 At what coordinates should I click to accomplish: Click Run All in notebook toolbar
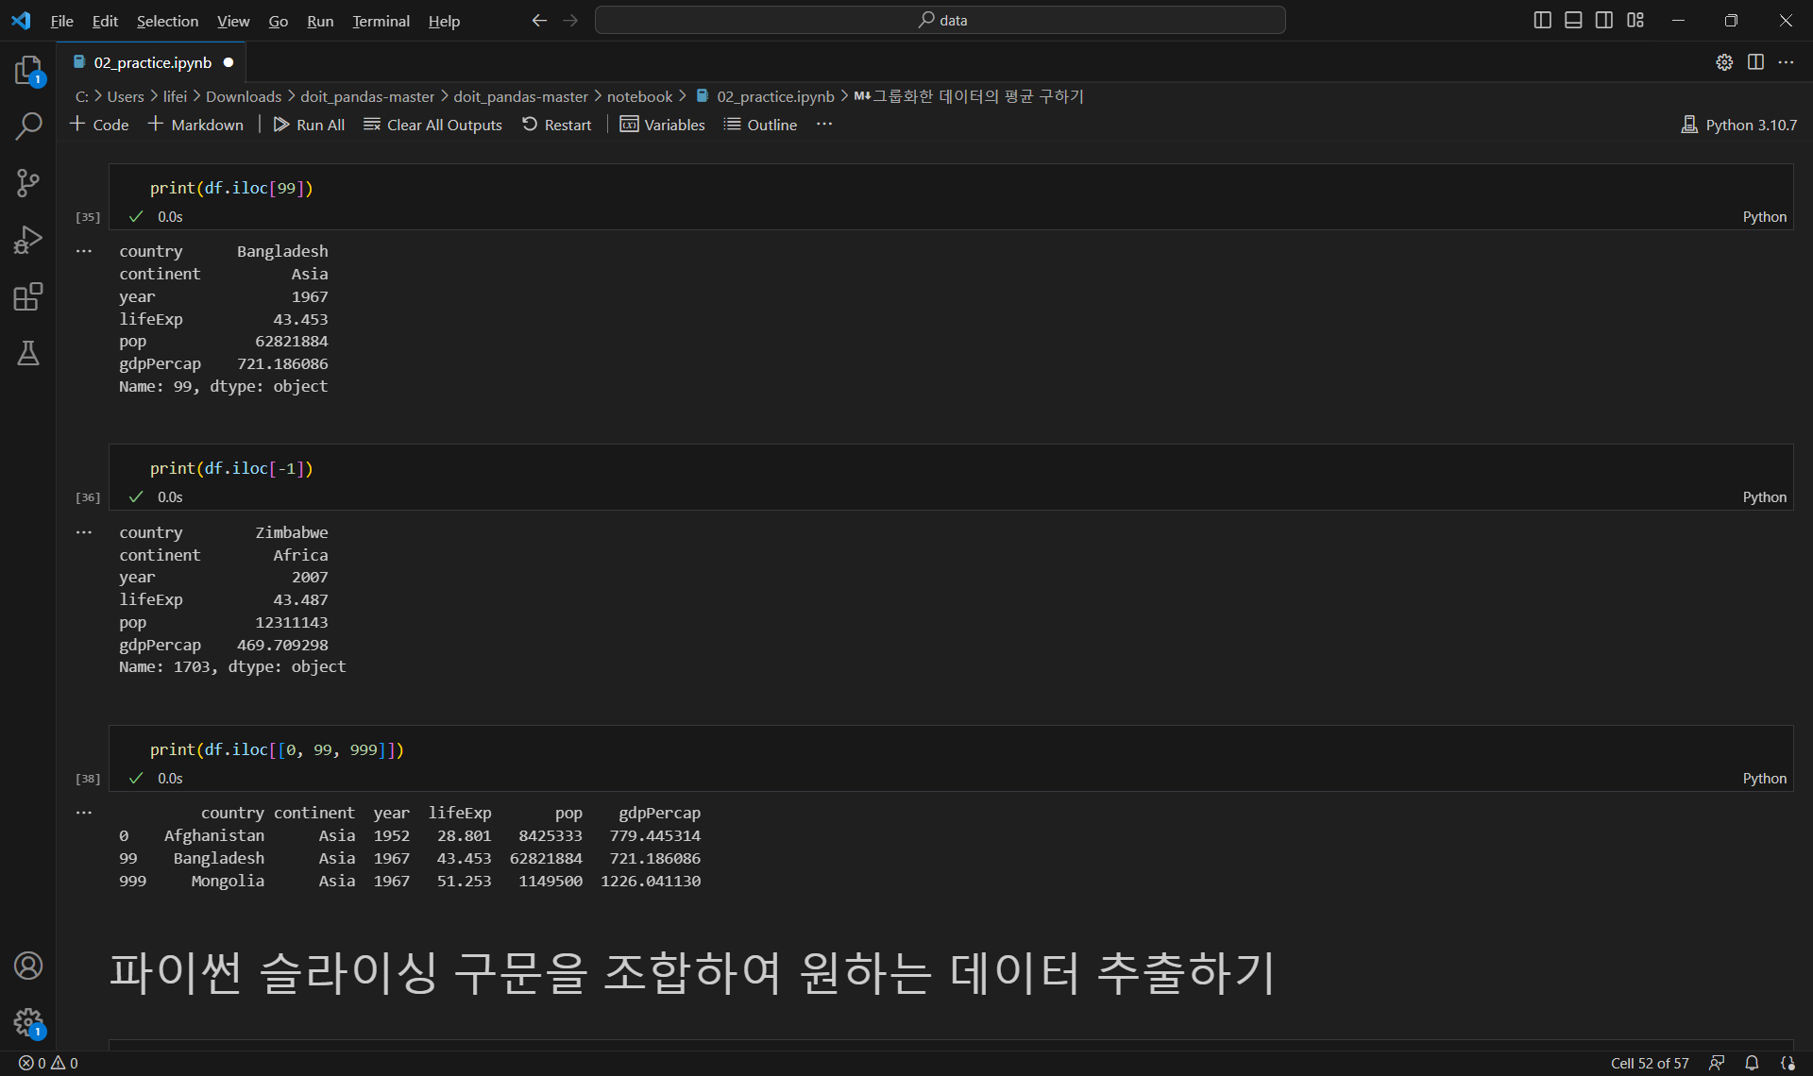tap(309, 125)
